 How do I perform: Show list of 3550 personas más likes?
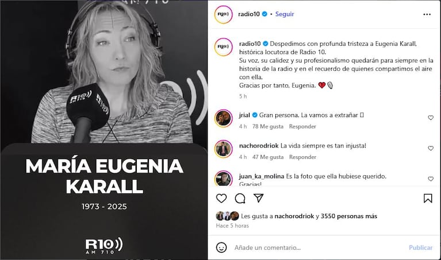[349, 216]
